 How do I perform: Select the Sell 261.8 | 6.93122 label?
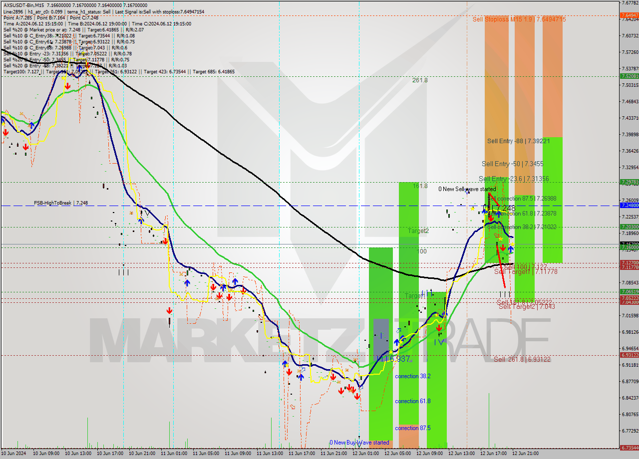click(x=522, y=359)
